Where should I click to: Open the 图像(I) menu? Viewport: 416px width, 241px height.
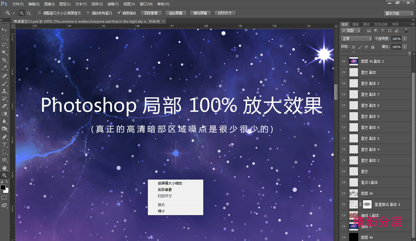(x=49, y=4)
